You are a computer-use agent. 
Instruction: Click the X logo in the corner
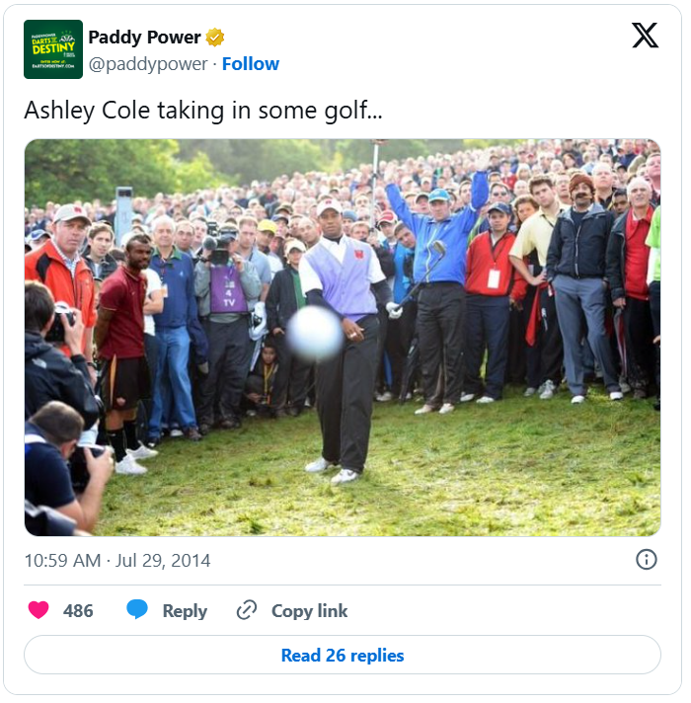pyautogui.click(x=645, y=37)
